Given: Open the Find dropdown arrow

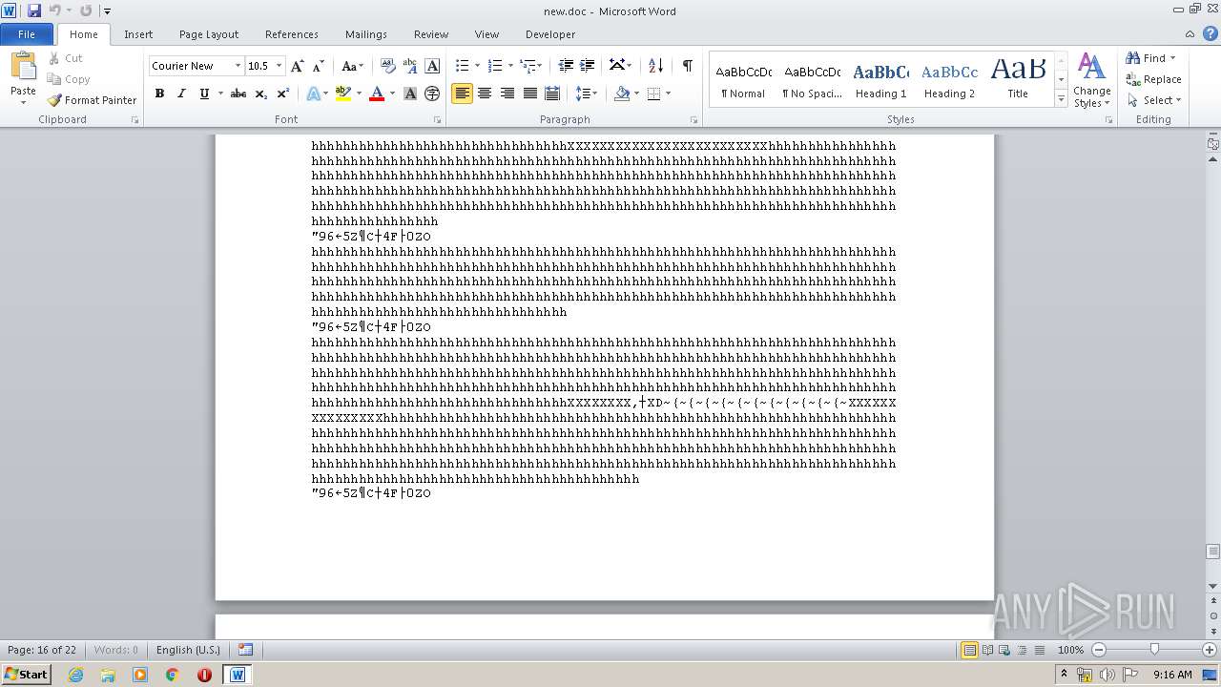Looking at the screenshot, I should tap(1173, 58).
